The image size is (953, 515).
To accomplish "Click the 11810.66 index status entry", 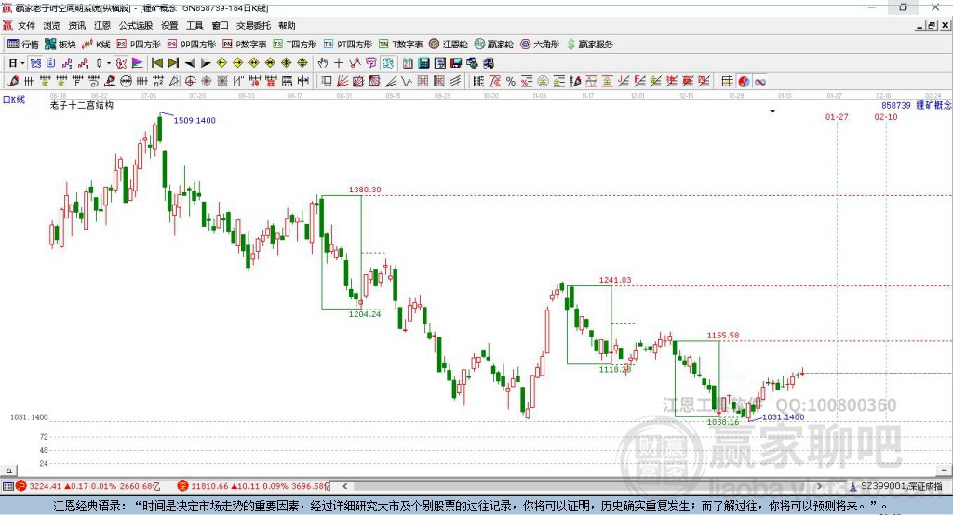I will 252,486.
